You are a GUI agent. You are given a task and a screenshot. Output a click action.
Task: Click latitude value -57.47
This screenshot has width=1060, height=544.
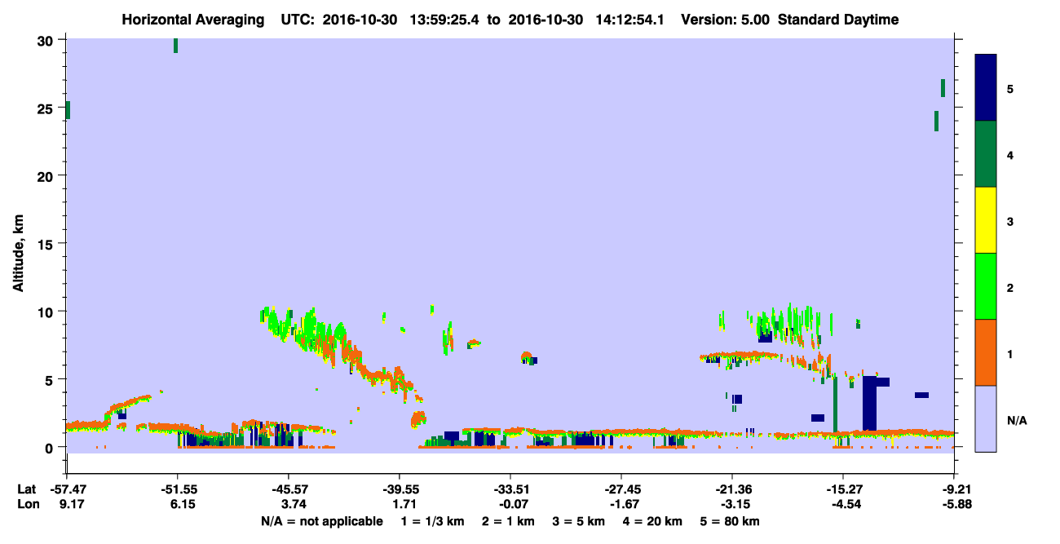click(x=67, y=489)
